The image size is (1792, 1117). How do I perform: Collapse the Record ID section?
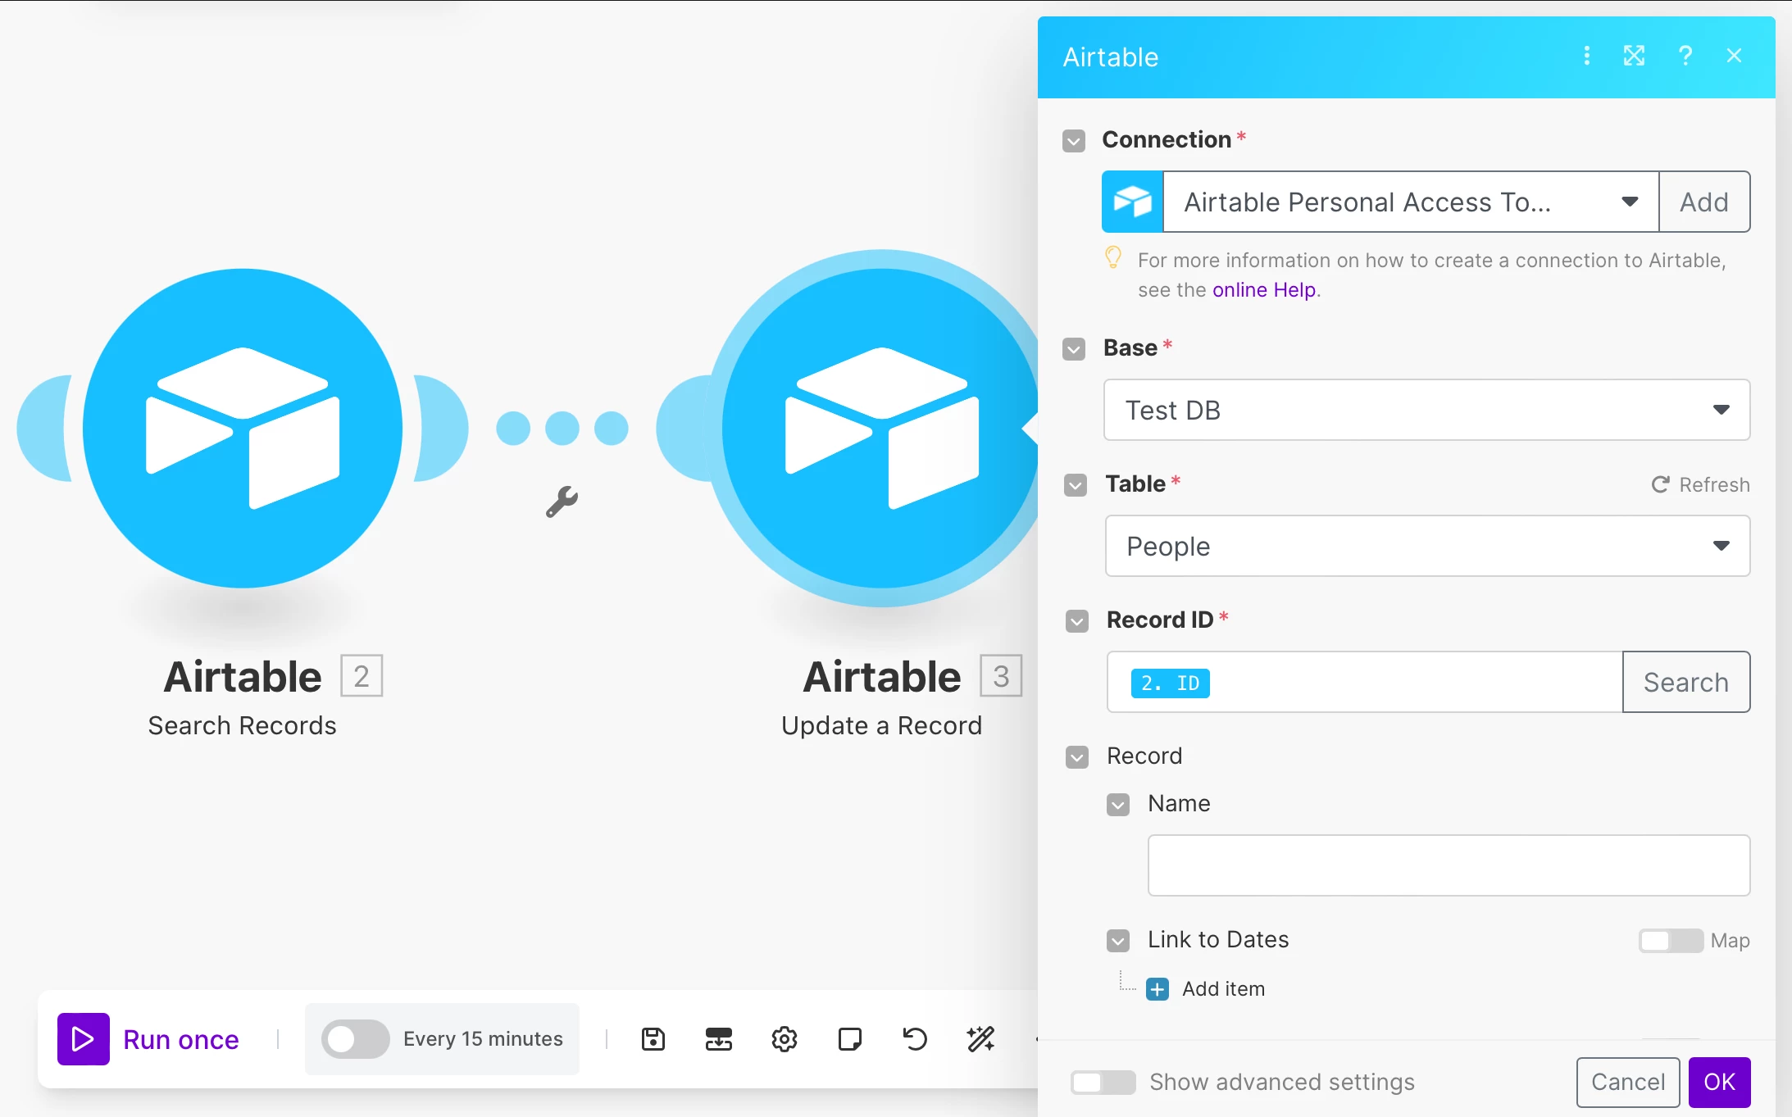(1077, 621)
